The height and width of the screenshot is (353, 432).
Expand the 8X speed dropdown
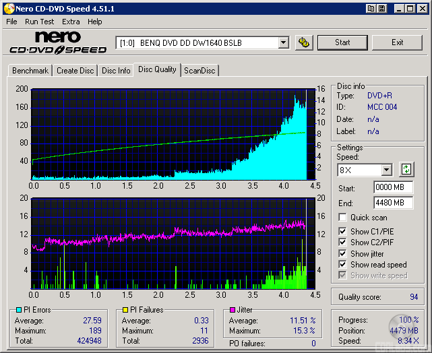pyautogui.click(x=386, y=170)
